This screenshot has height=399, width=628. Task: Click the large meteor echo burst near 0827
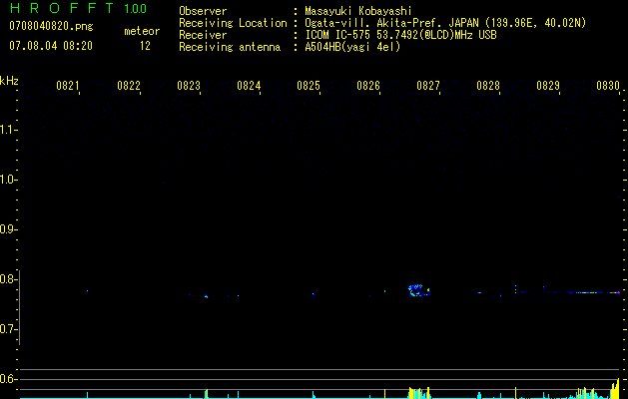pos(418,290)
